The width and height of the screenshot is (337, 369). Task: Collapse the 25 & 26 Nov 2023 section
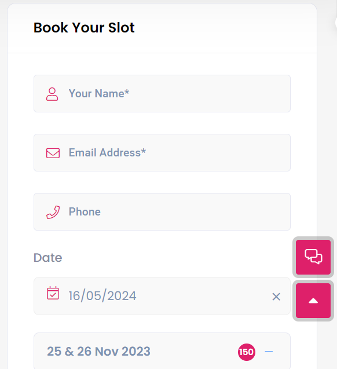click(x=269, y=352)
